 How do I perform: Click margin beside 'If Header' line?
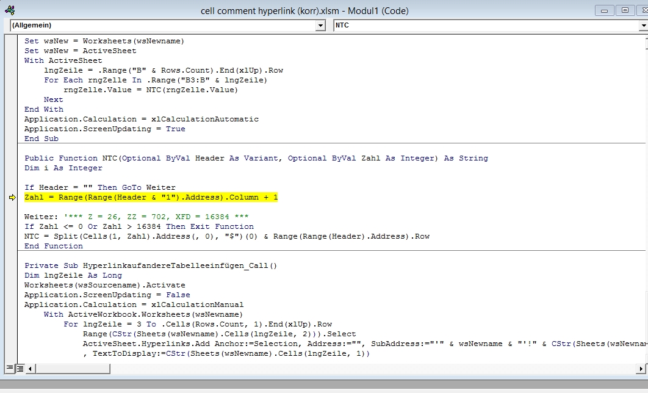[13, 188]
